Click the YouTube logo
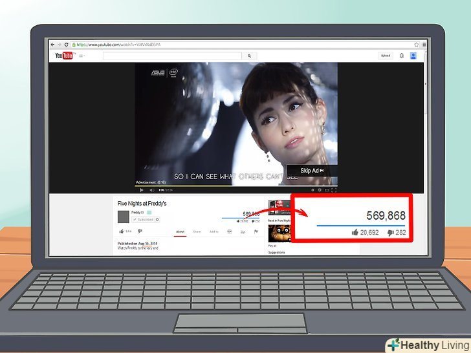Image resolution: width=471 pixels, height=353 pixels. 64,56
